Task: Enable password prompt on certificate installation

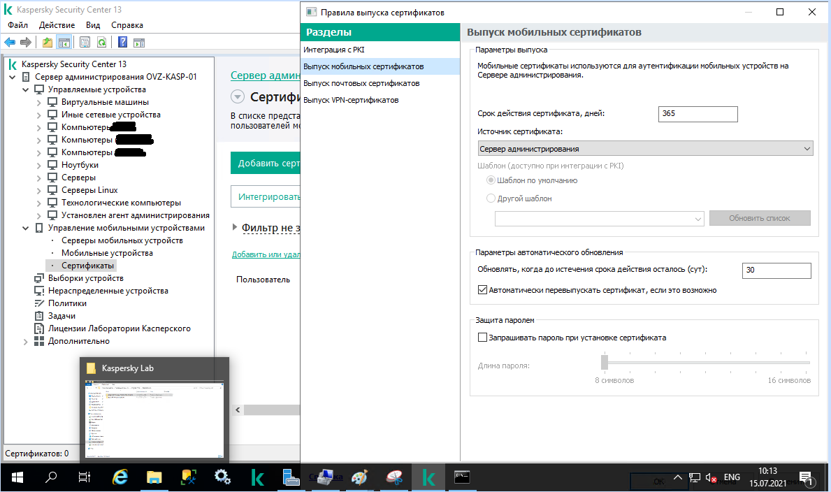Action: tap(482, 337)
